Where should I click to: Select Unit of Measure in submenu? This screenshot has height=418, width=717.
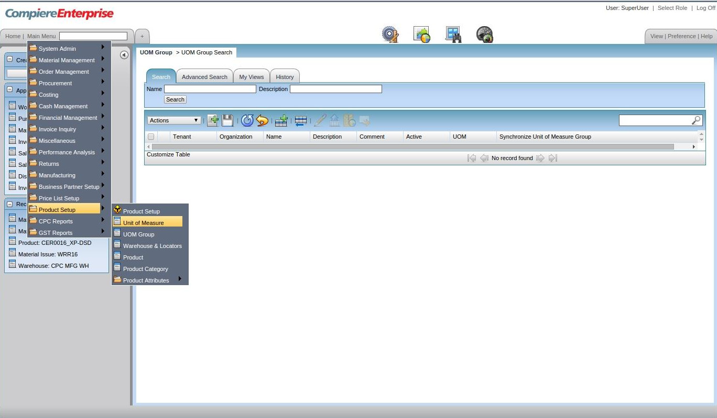point(148,222)
